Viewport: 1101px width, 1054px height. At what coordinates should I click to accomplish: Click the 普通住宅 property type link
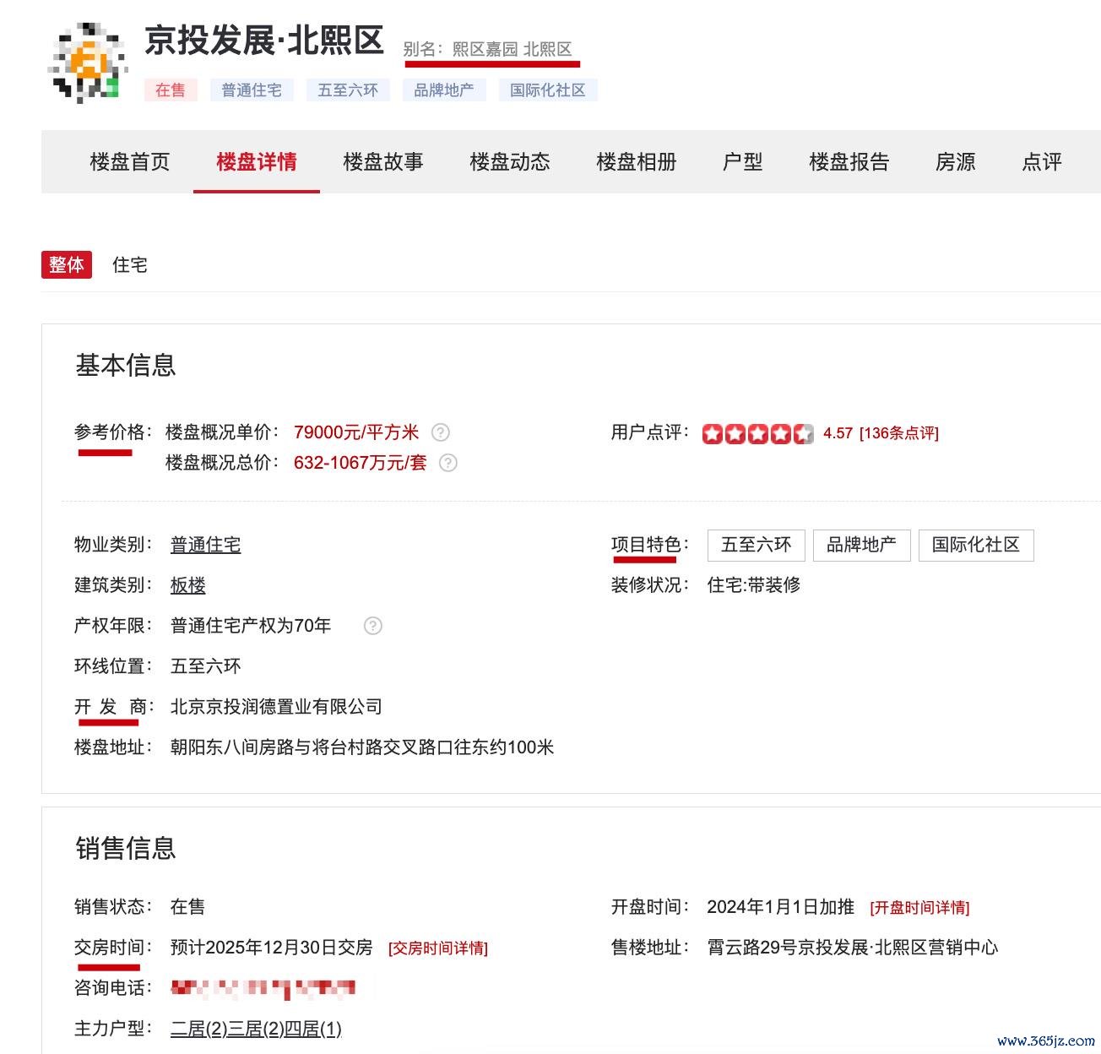tap(206, 545)
